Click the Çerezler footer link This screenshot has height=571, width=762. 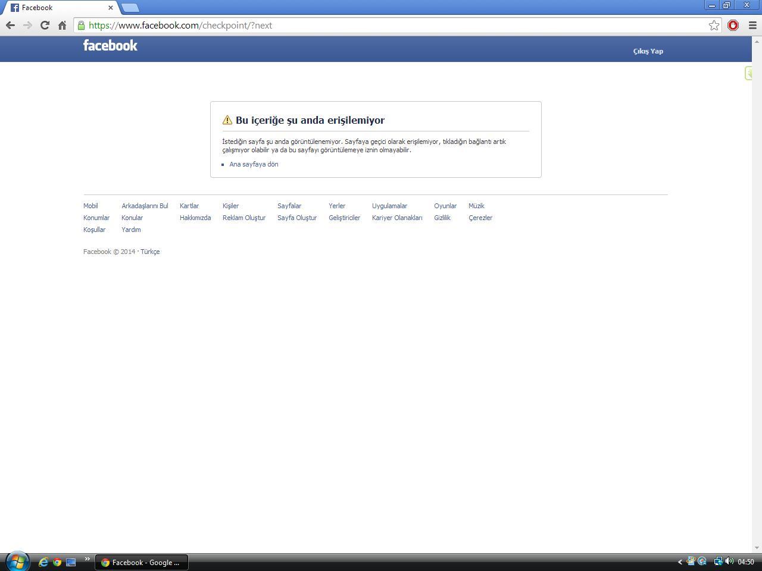480,218
